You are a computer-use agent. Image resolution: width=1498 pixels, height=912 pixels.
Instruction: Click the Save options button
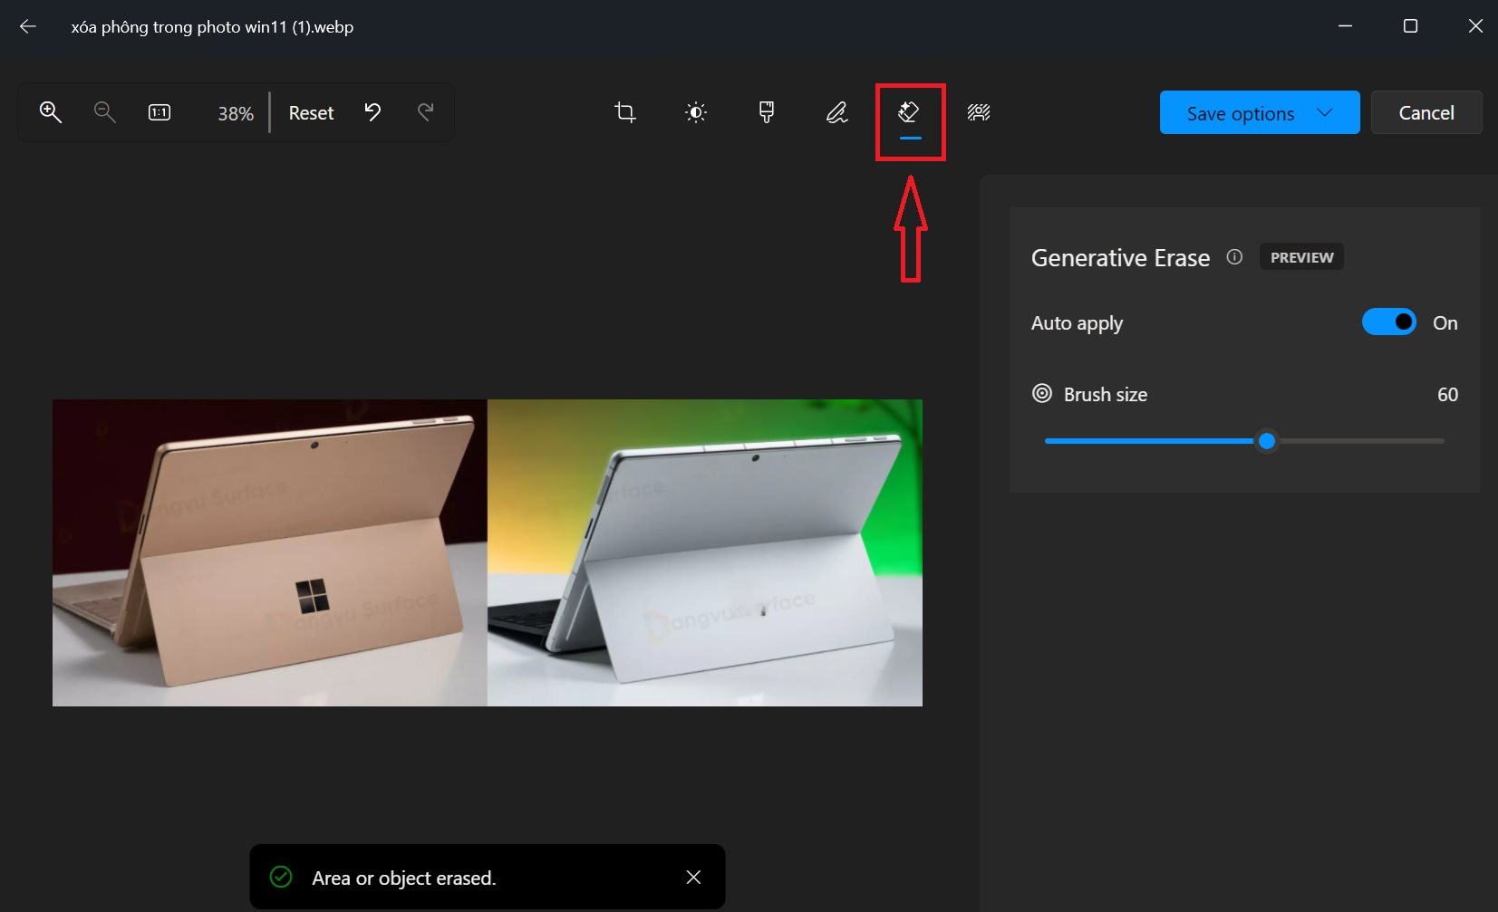1240,112
